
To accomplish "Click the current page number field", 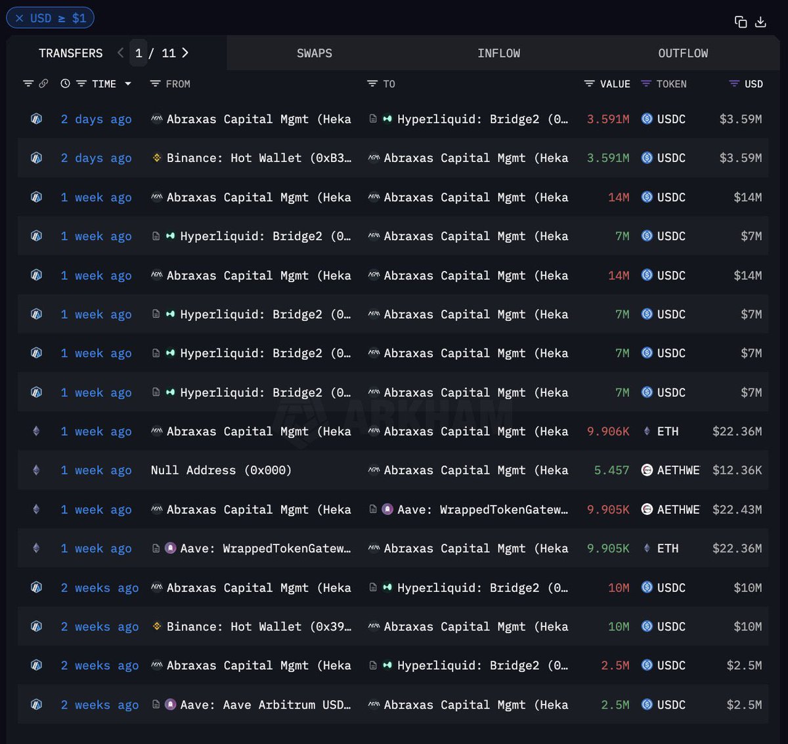I will [139, 53].
